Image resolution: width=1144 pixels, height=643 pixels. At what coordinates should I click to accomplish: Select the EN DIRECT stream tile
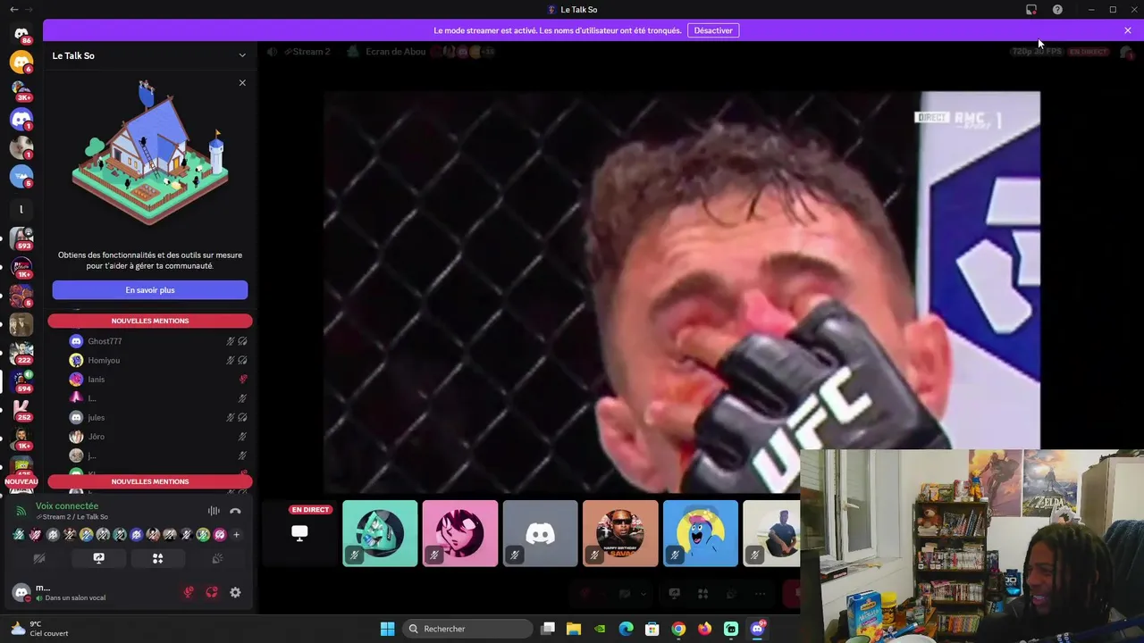point(299,533)
